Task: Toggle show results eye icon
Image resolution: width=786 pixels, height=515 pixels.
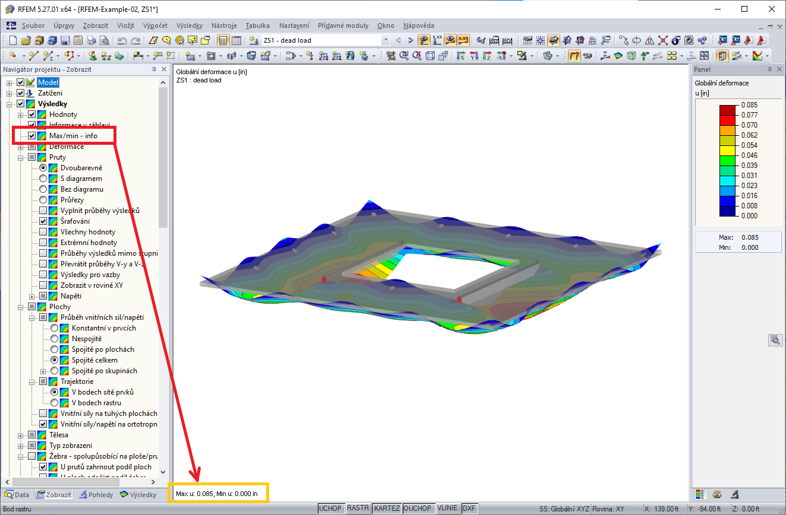Action: 450,40
